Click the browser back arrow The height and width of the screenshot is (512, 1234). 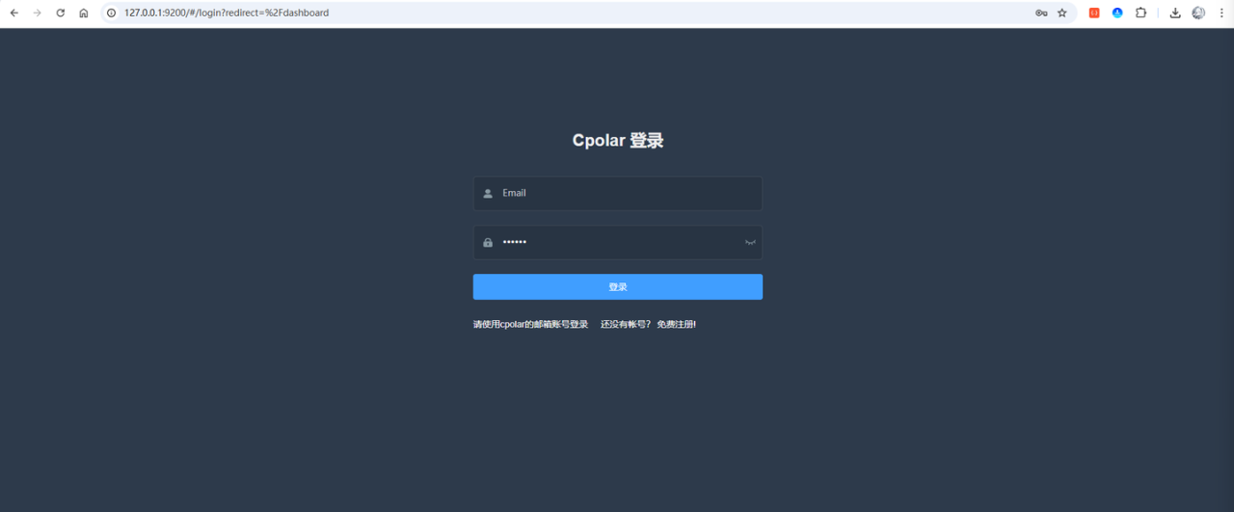(13, 13)
